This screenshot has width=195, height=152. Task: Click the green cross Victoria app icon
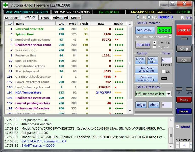point(6,5)
